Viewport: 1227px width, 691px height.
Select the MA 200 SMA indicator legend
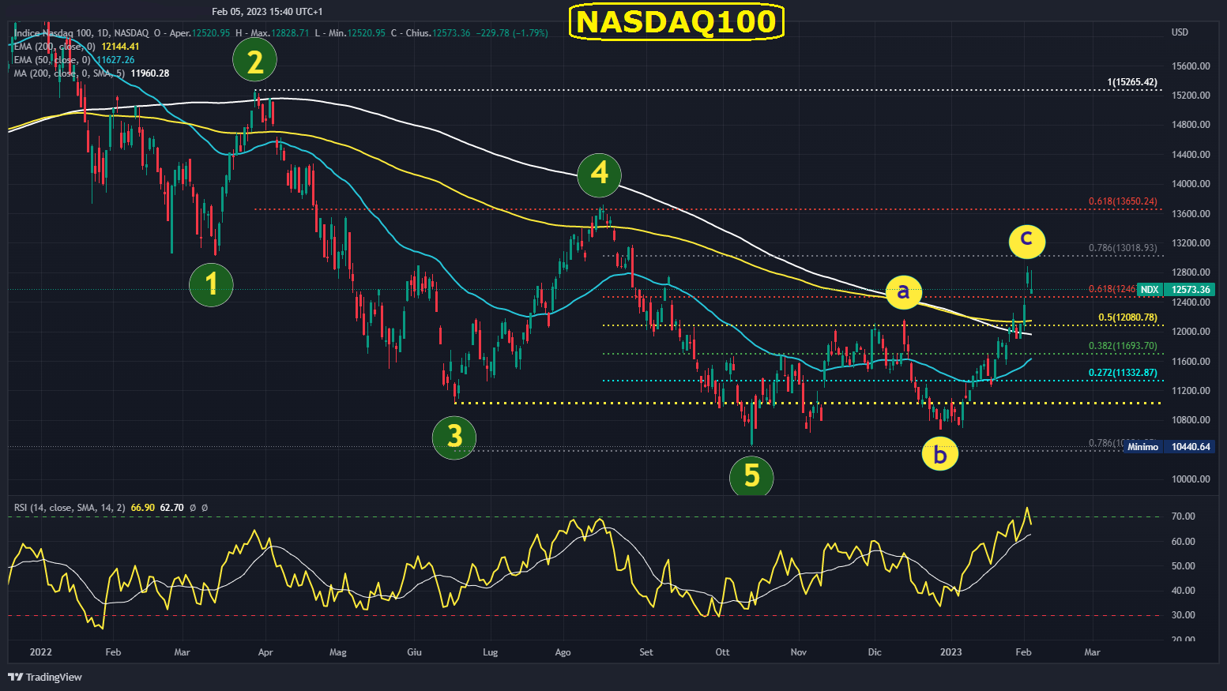70,73
